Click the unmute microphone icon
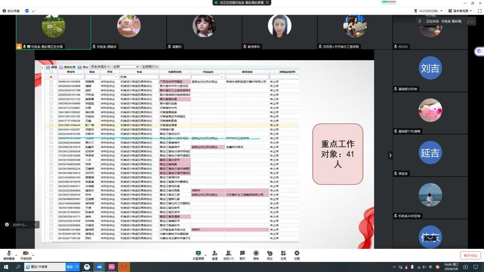 click(8, 253)
